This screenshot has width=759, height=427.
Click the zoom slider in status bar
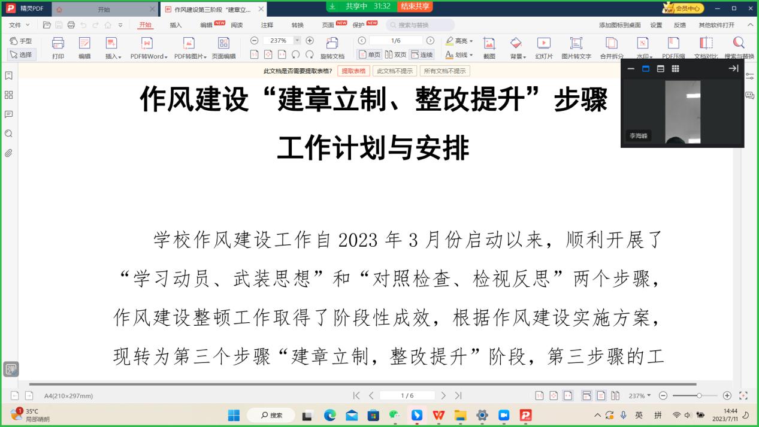pyautogui.click(x=695, y=396)
